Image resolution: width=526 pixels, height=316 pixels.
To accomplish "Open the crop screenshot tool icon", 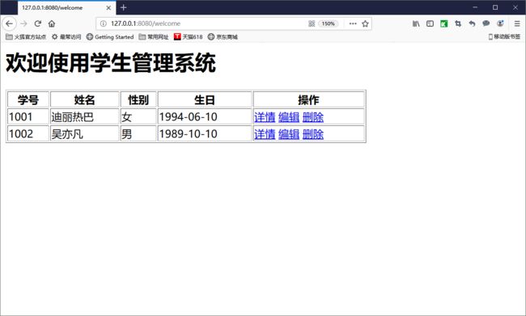I will (x=458, y=23).
